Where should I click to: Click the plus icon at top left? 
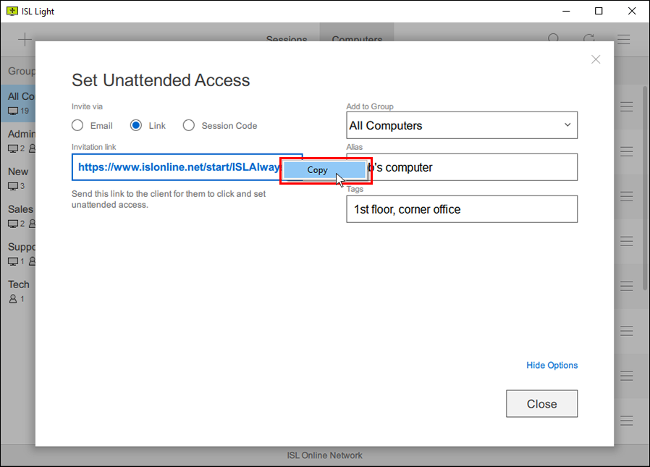tap(25, 39)
